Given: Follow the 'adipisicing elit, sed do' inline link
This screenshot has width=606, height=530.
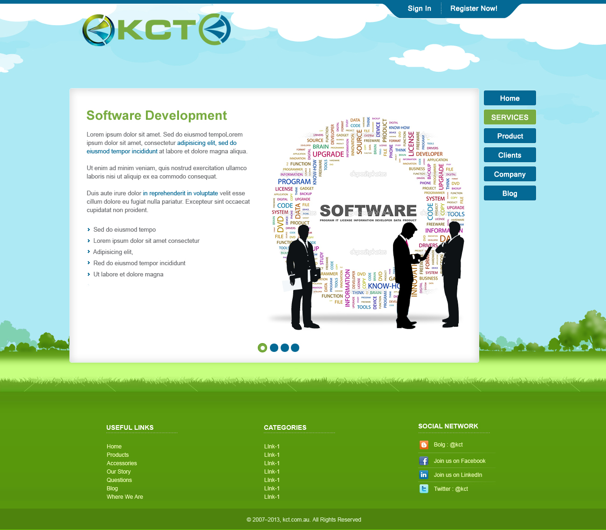Looking at the screenshot, I should (x=207, y=143).
